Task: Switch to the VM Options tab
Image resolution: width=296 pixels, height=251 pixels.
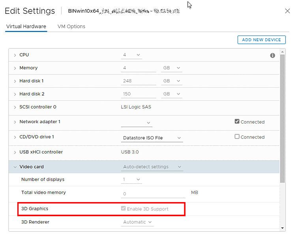Action: (x=71, y=26)
